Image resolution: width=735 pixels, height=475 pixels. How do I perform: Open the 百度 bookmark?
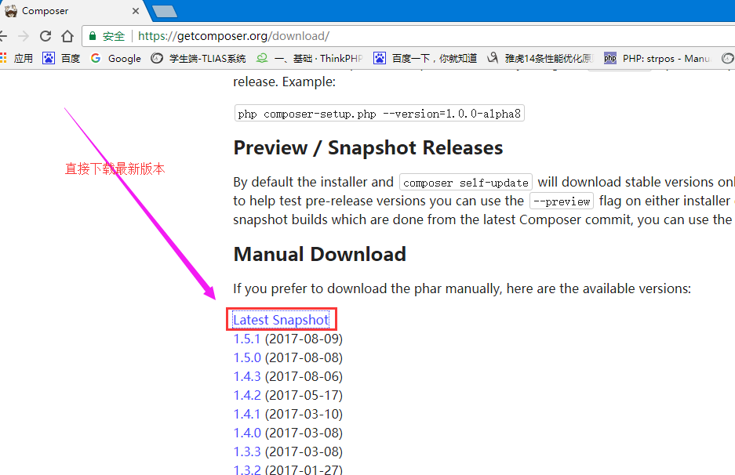click(x=61, y=58)
